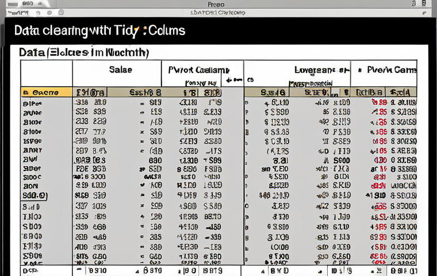Click the 'Lovereane ar' column group header
The height and width of the screenshot is (276, 437).
pos(322,70)
